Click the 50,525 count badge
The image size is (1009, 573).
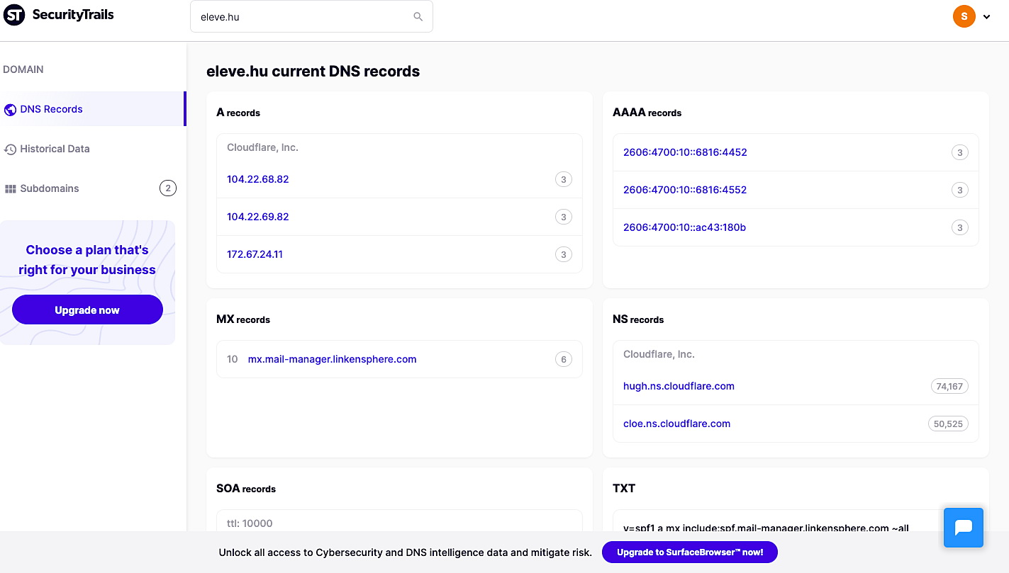coord(948,424)
